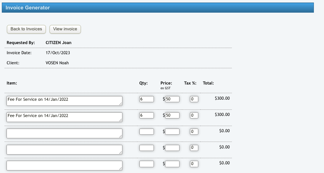Click the third row Qty field
This screenshot has width=324, height=173.
[x=147, y=131]
